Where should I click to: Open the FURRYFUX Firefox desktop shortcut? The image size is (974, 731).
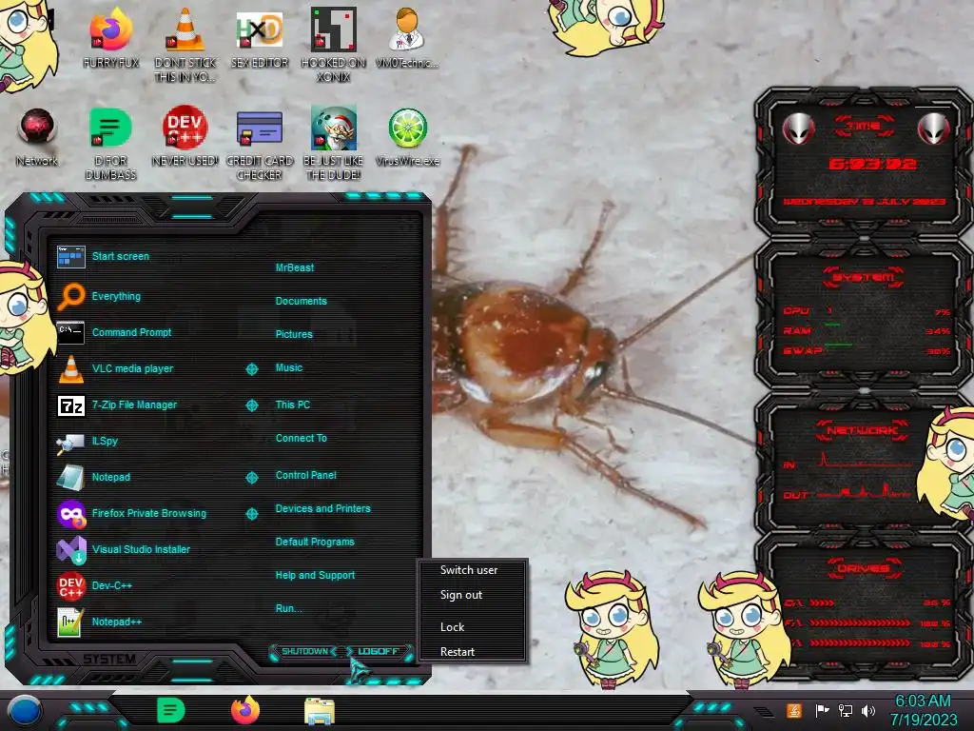(x=110, y=37)
